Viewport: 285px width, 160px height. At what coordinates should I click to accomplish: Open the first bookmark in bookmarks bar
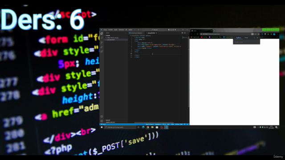click(x=195, y=37)
